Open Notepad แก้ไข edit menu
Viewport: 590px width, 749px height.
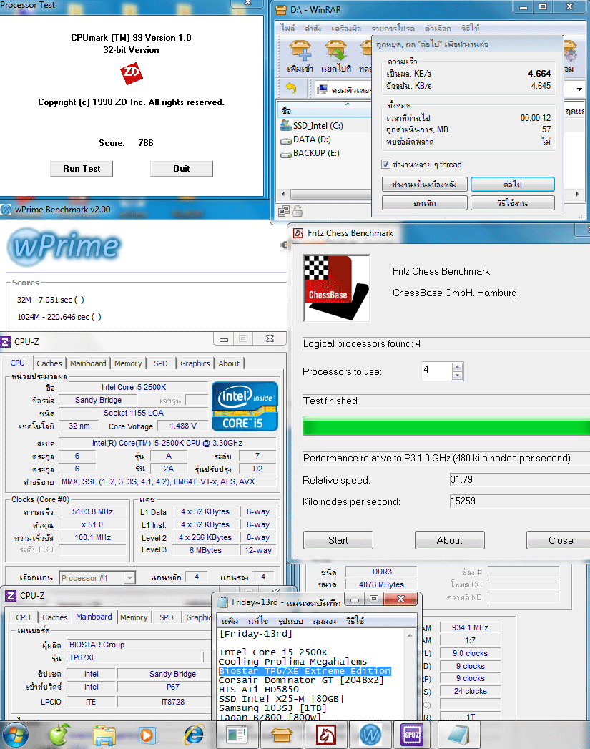coord(258,621)
